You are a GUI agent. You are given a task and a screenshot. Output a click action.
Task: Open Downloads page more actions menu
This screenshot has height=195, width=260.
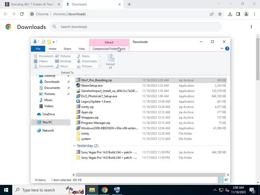[x=251, y=27]
